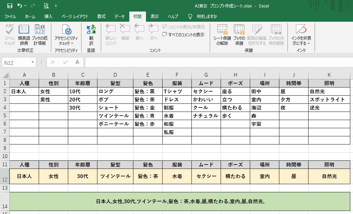Click the 何をしますか search box
Viewport: 353px width, 214px height.
207,16
